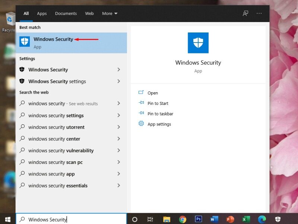Image resolution: width=298 pixels, height=224 pixels.
Task: Open Google Chrome from the taskbar
Action: (x=183, y=219)
